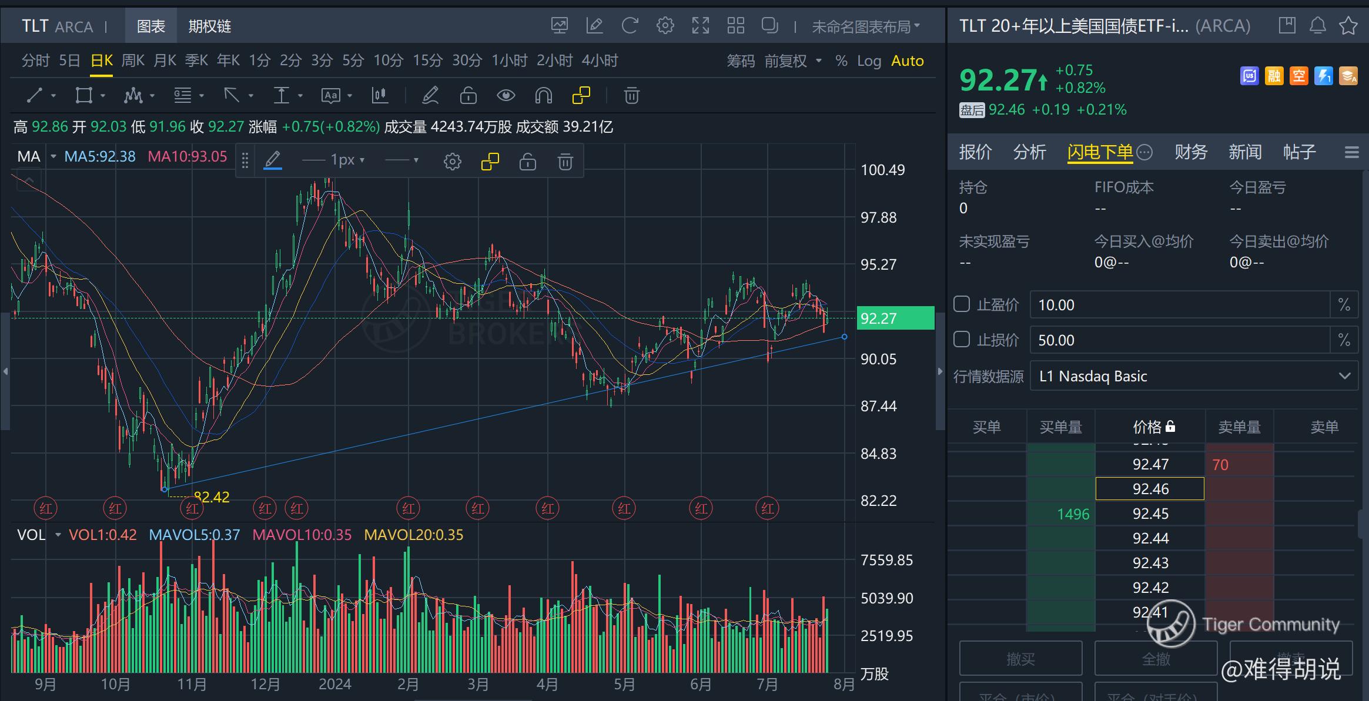Click the refresh chart icon
This screenshot has height=701, width=1369.
630,26
